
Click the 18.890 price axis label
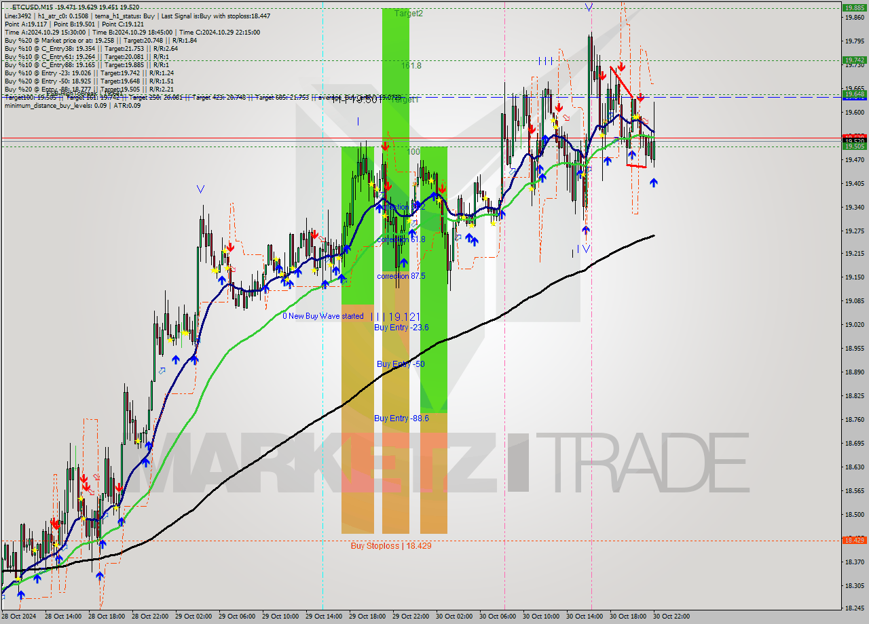854,372
